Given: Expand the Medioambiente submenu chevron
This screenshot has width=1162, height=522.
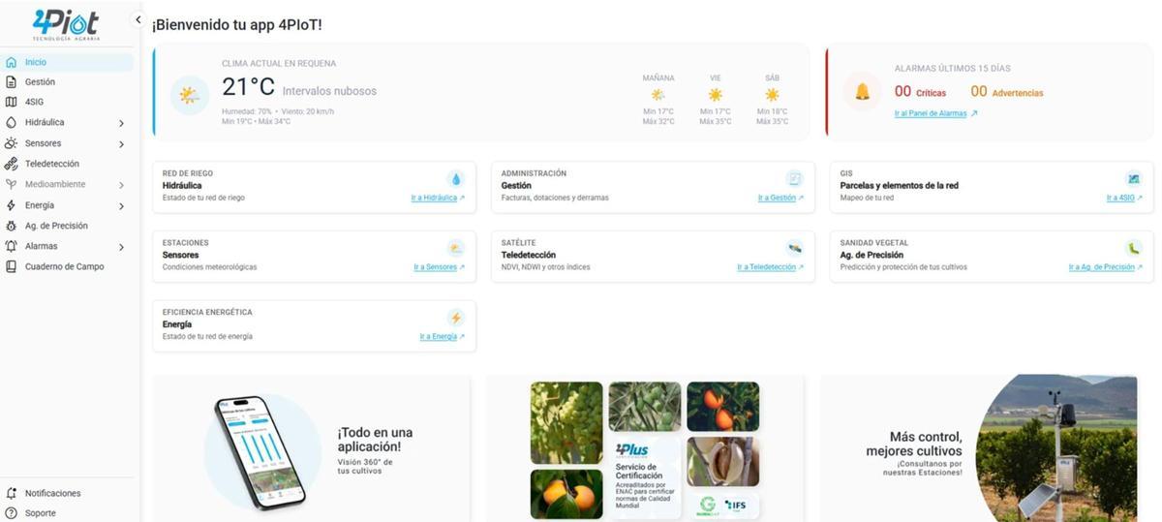Looking at the screenshot, I should coord(121,185).
